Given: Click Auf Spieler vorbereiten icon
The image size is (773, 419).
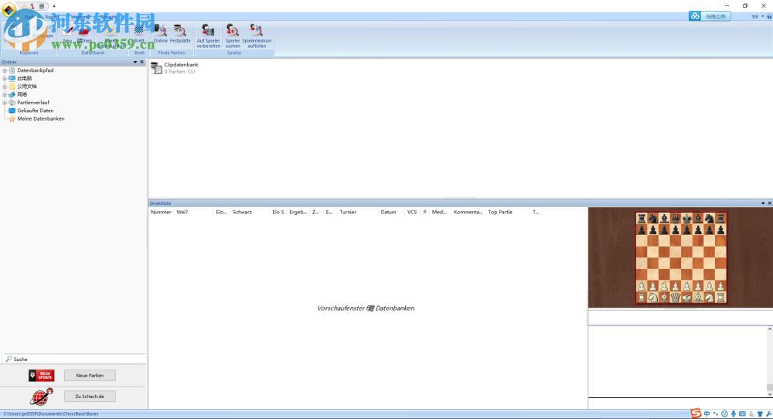Looking at the screenshot, I should [x=208, y=31].
